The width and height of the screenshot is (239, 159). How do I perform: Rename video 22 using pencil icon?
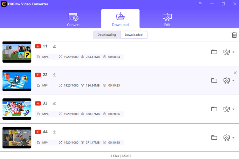(54, 75)
